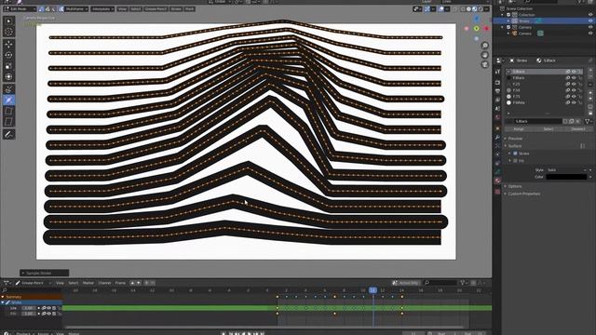The image size is (596, 335).
Task: Toggle visibility eye of F.Black material
Action: (x=574, y=78)
